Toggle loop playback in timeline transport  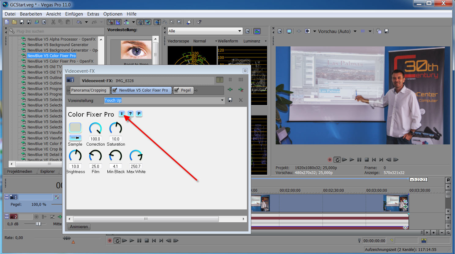[x=117, y=241]
